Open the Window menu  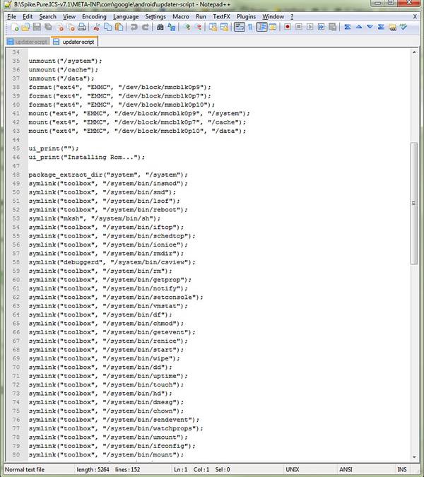point(273,17)
